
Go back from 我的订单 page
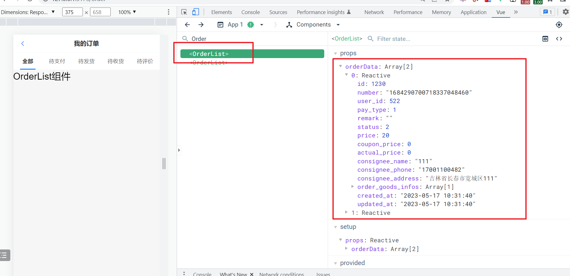[23, 43]
